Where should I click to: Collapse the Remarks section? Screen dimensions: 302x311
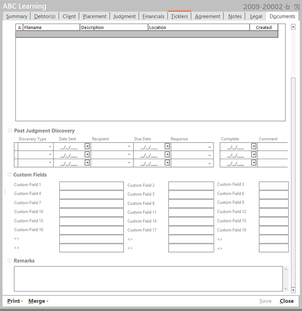(x=9, y=261)
